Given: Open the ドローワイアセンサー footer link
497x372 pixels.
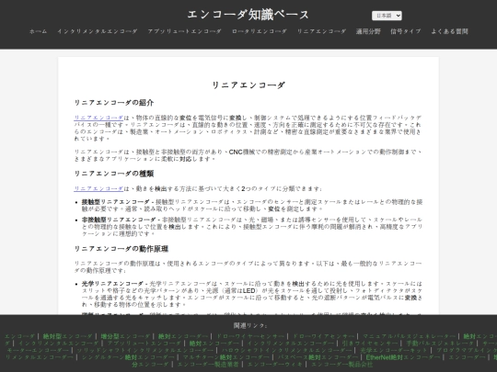Looking at the screenshot, I should [x=323, y=336].
